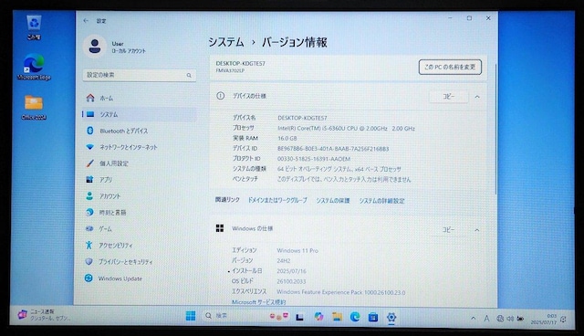This screenshot has width=584, height=336.
Task: Open the ニュース速報 widget on taskbar
Action: click(x=44, y=315)
